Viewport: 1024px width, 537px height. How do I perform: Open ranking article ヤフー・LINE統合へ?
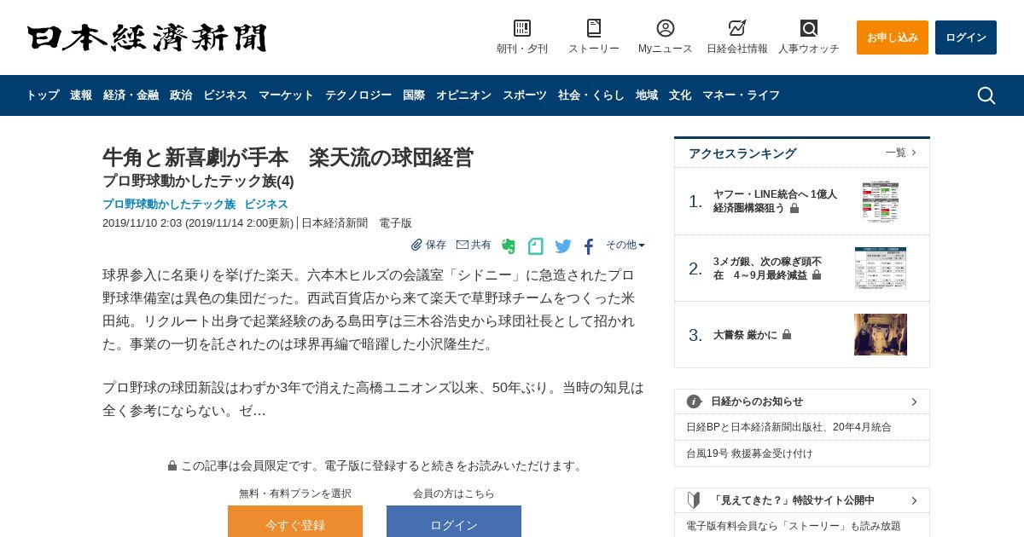[x=775, y=201]
